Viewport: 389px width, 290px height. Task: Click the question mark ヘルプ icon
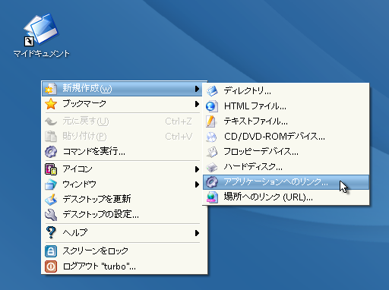51,232
